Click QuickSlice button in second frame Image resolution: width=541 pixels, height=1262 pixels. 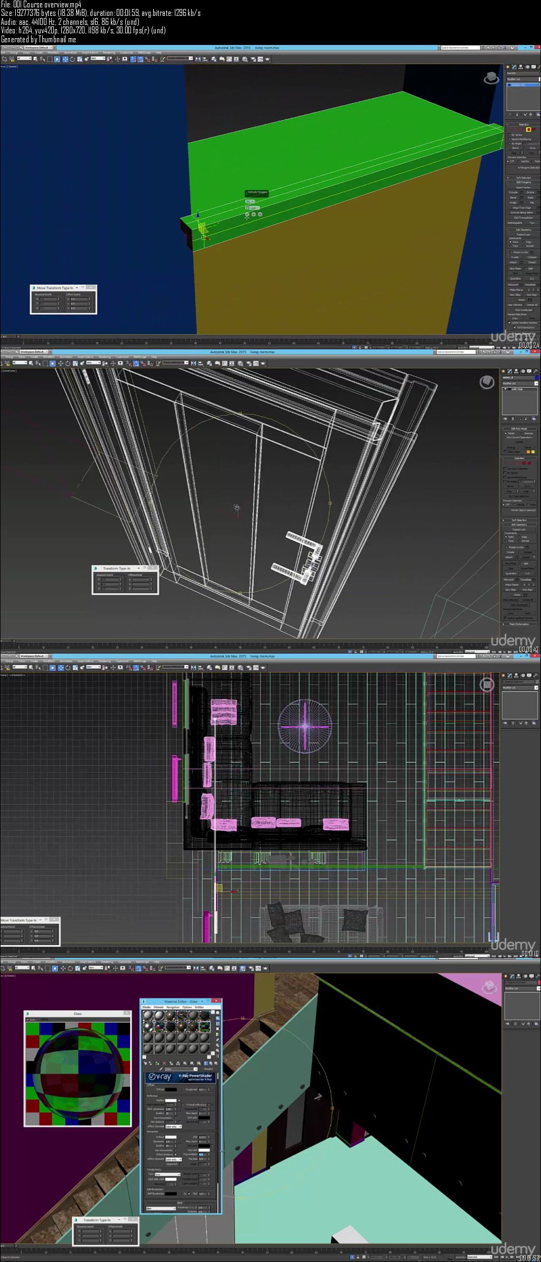(x=511, y=574)
